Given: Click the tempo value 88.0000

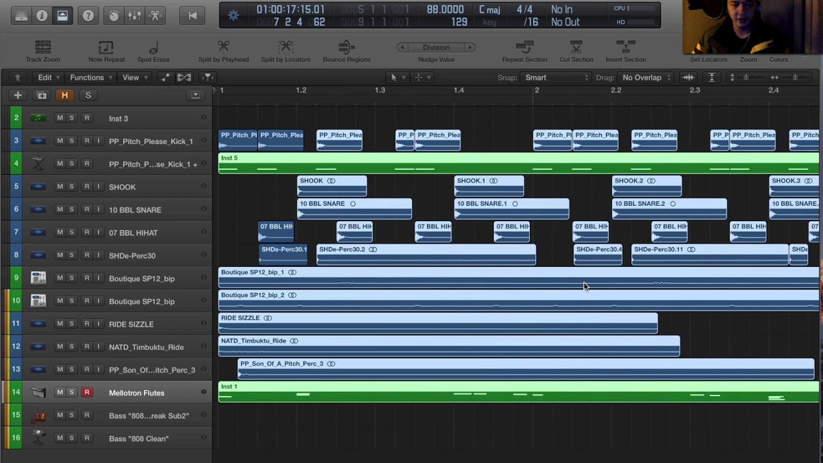Looking at the screenshot, I should pos(445,10).
